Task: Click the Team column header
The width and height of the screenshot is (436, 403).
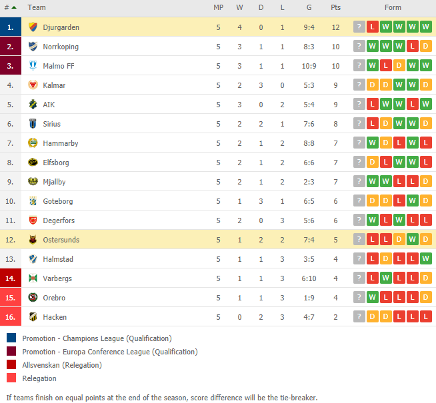Action: click(x=37, y=7)
